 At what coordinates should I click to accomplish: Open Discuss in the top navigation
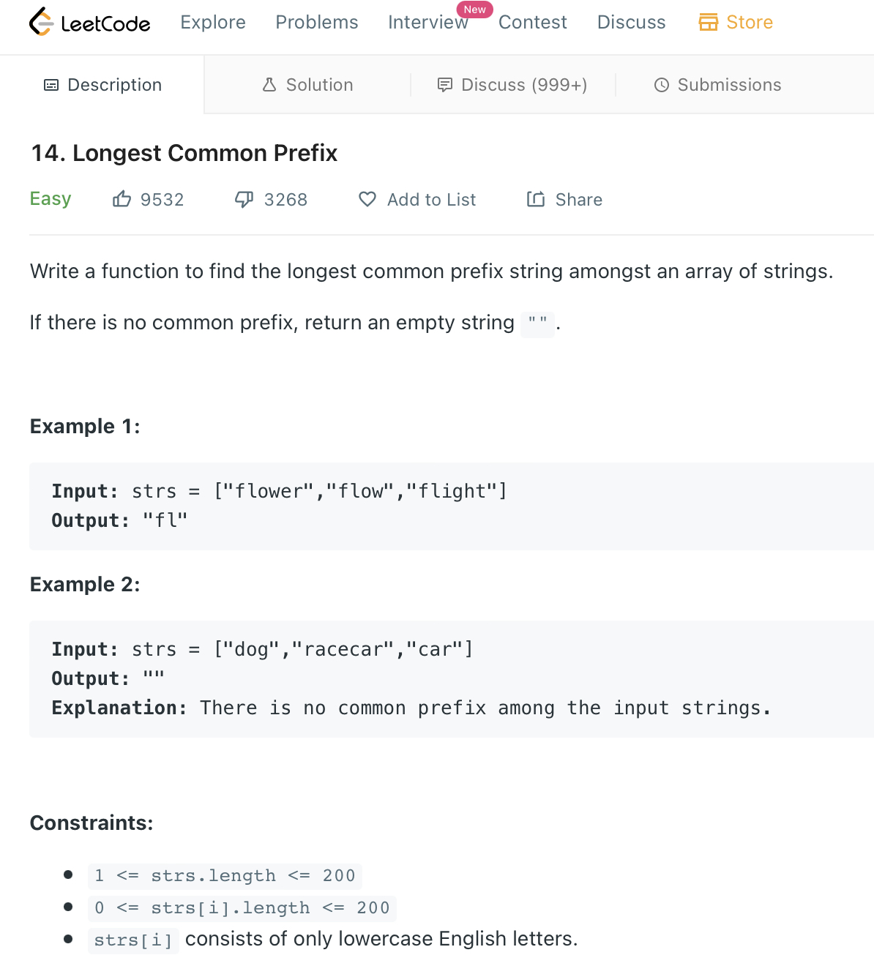pyautogui.click(x=631, y=22)
